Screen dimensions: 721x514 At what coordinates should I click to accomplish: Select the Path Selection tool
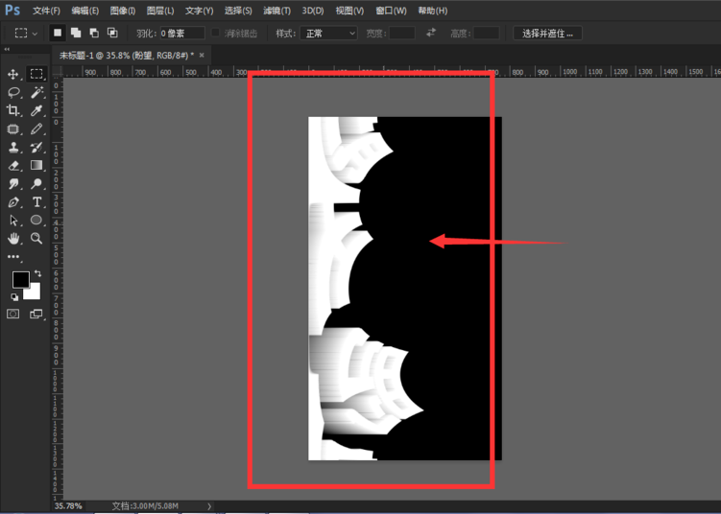tap(13, 221)
